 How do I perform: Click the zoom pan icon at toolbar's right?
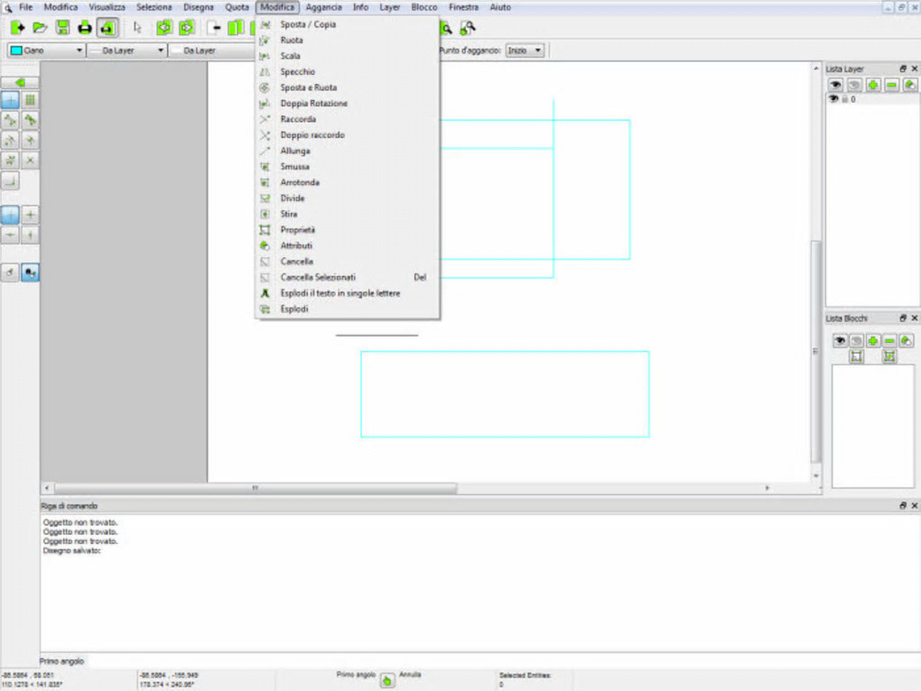(468, 28)
